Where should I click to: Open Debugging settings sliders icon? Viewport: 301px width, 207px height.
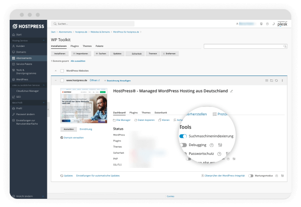[x=220, y=145]
